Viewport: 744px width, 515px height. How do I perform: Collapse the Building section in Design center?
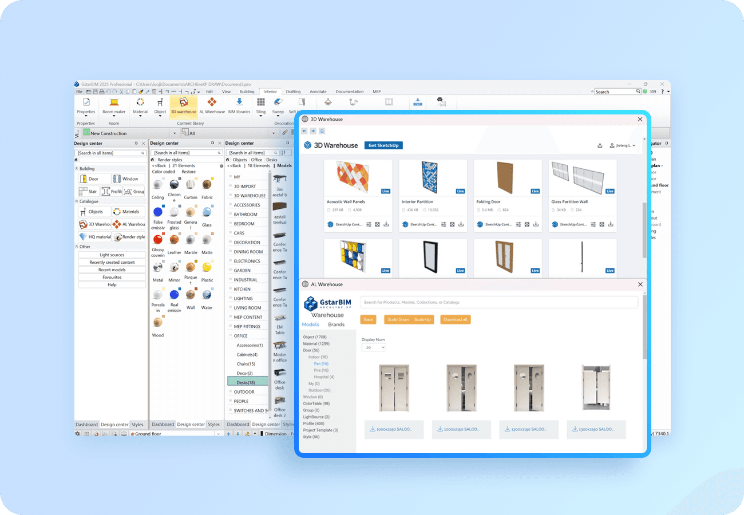point(78,168)
